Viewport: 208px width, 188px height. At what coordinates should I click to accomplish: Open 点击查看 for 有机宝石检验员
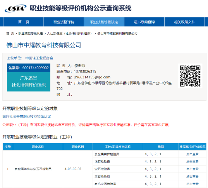pos(193,184)
